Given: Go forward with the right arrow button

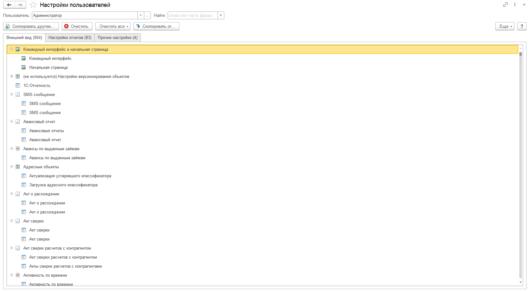Looking at the screenshot, I should (20, 5).
